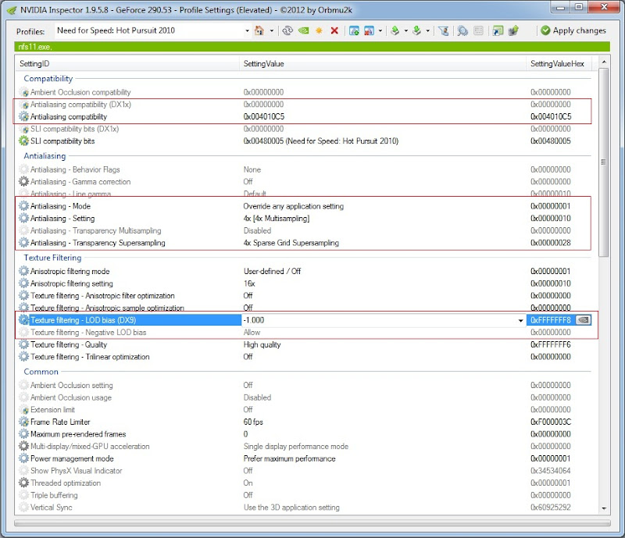Click '4x Sparse Grid Supersampling' value
Viewport: 625px width, 538px height.
tap(291, 243)
